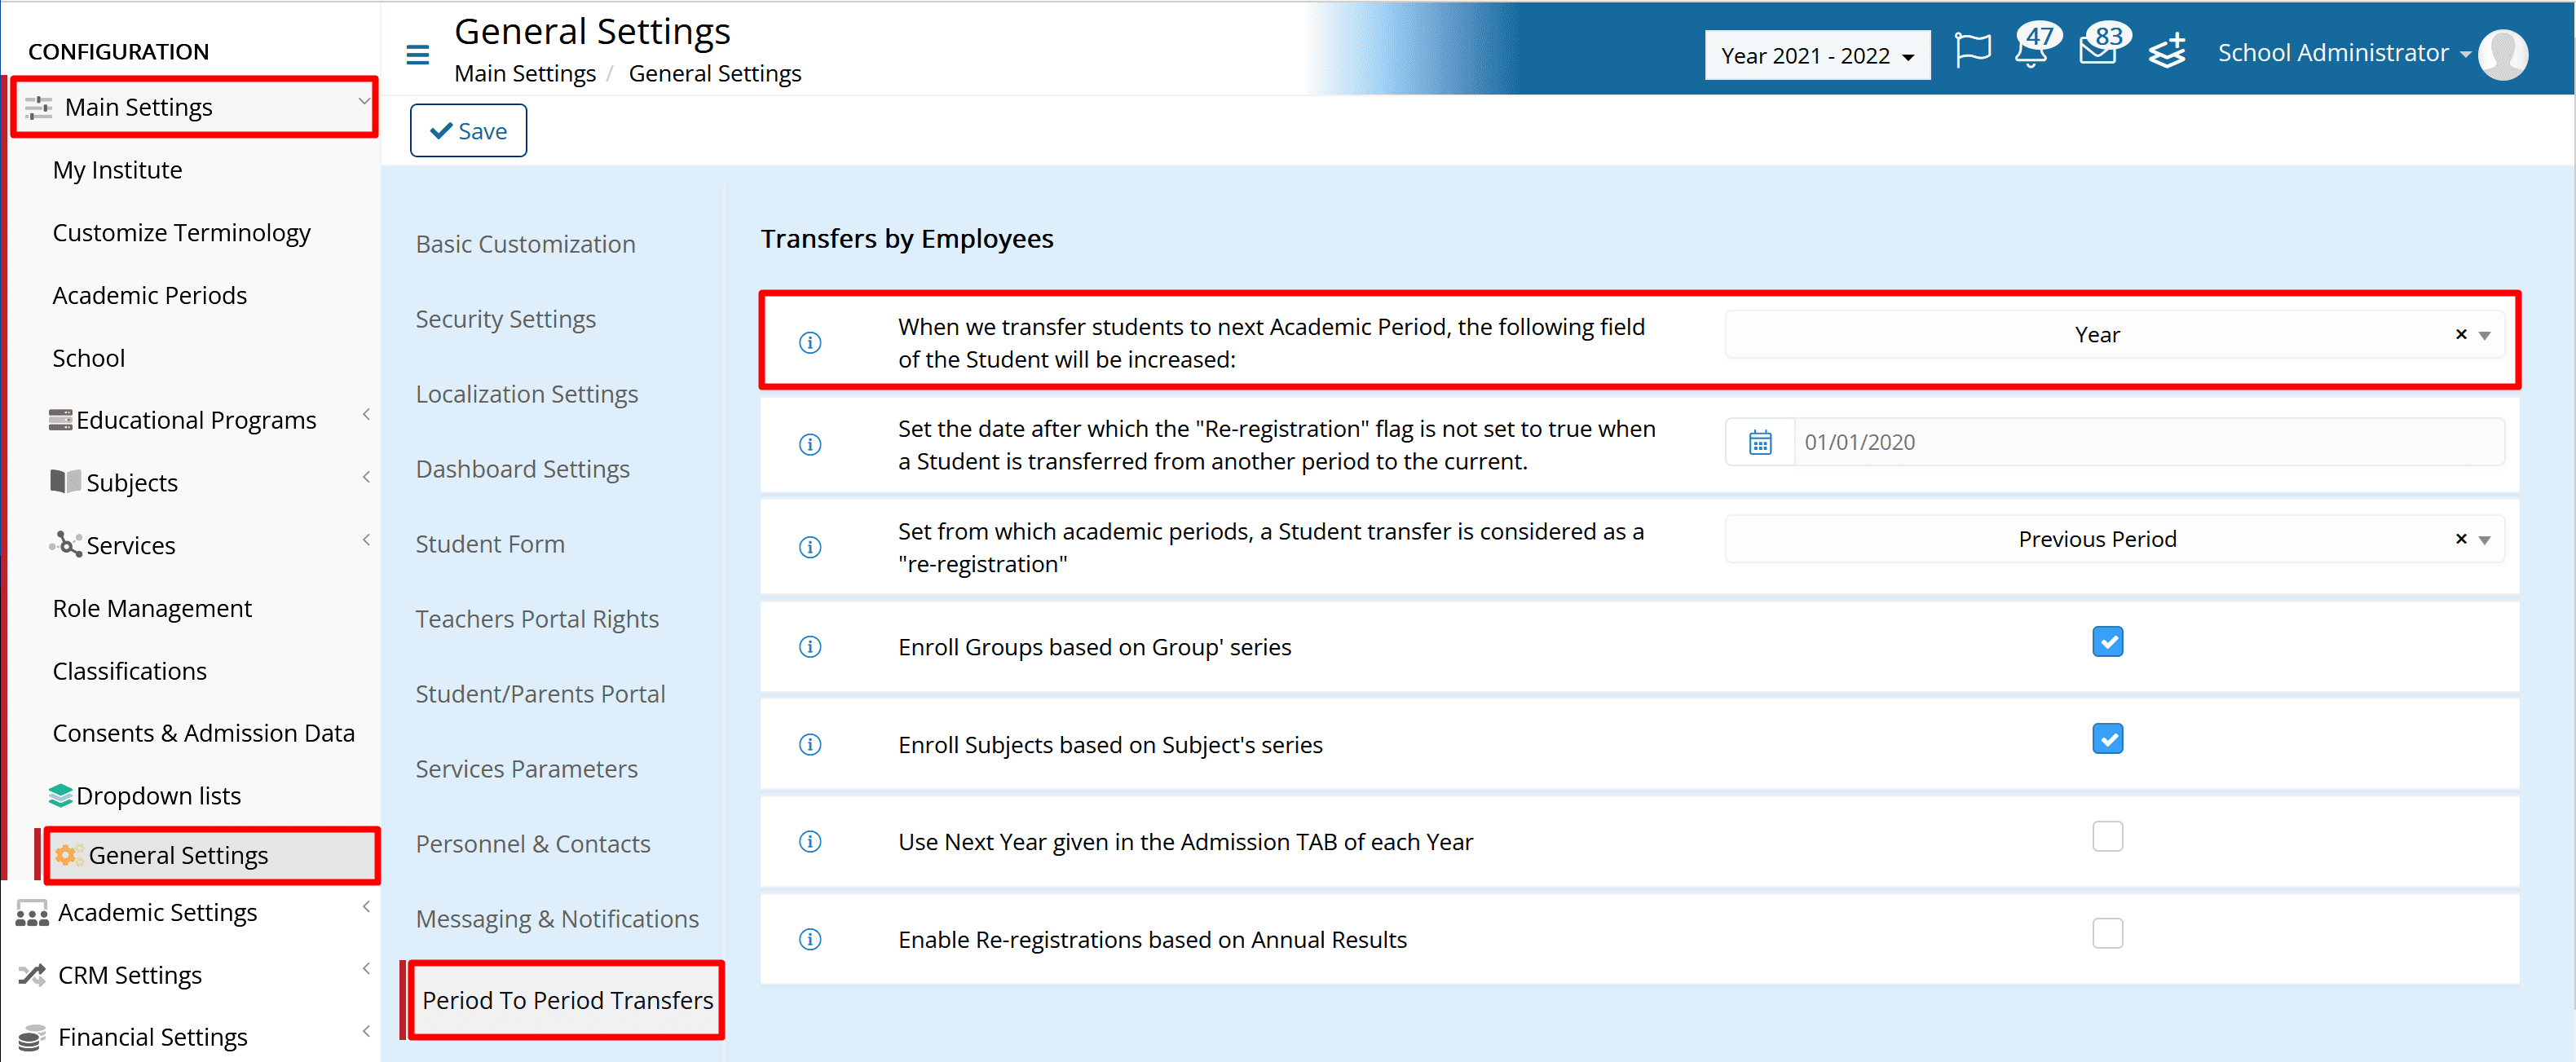Viewport: 2576px width, 1062px height.
Task: Click info icon for Academic Period transfer field
Action: [810, 343]
